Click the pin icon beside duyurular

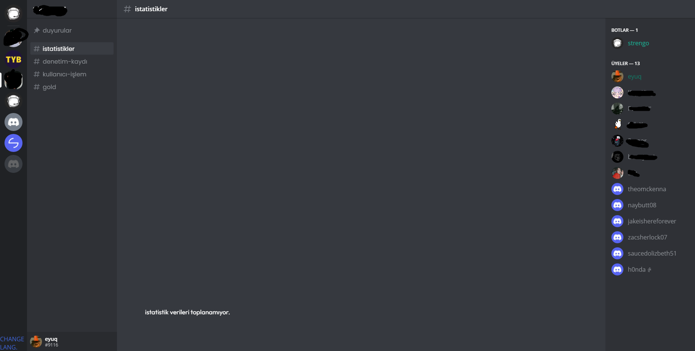(37, 30)
